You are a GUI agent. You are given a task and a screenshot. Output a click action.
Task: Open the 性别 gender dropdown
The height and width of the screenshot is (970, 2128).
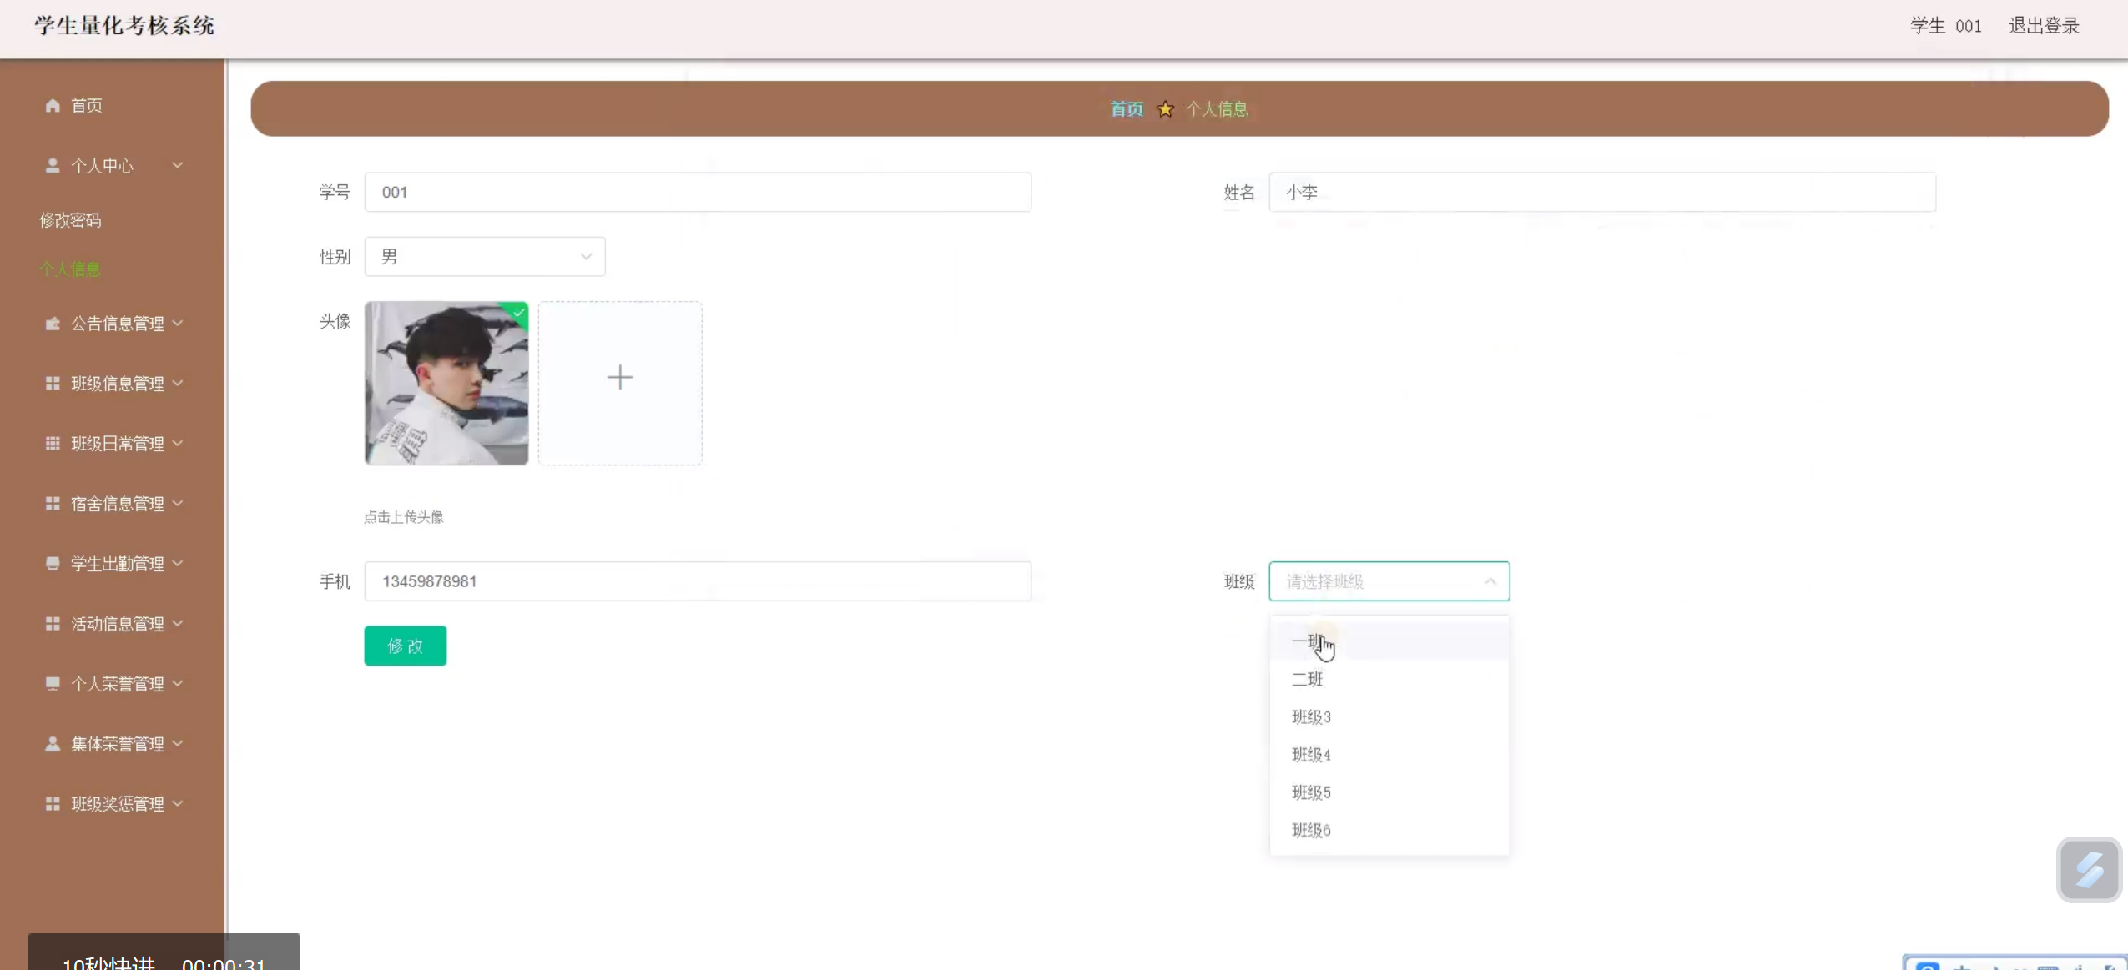(485, 257)
